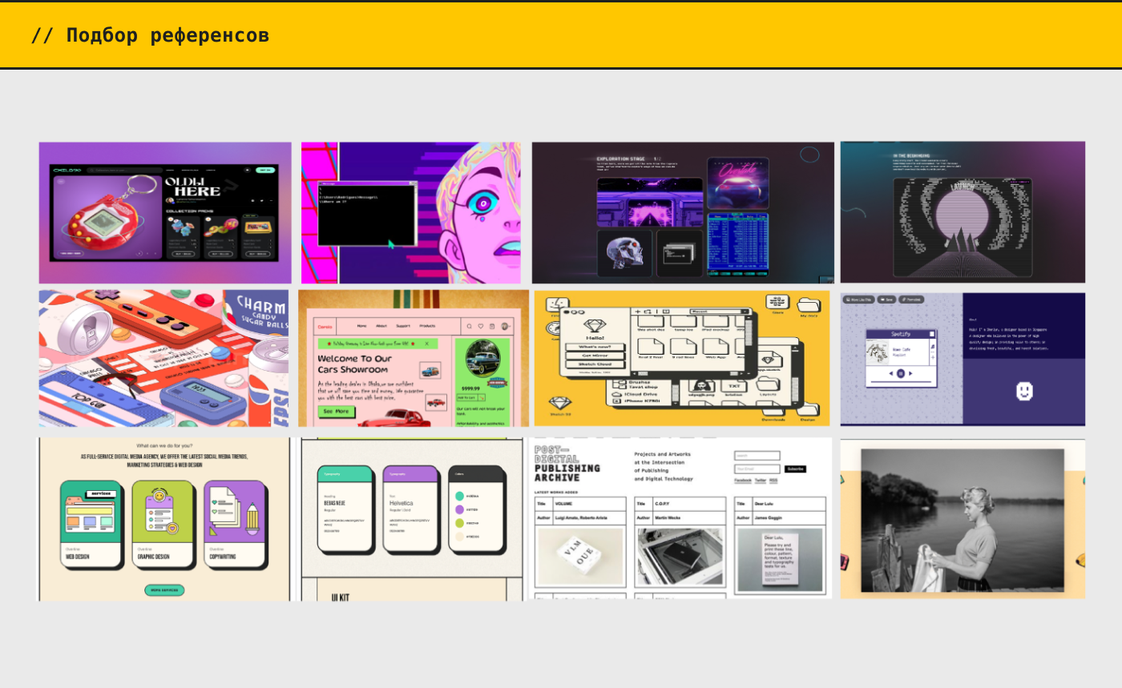This screenshot has height=688, width=1122.
Task: Select the Products item in Cars Showroom menu
Action: click(427, 326)
